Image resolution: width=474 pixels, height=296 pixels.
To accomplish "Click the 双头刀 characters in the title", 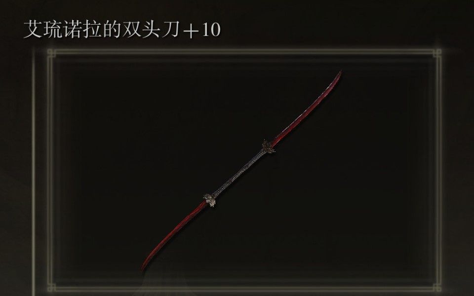I will (x=151, y=30).
